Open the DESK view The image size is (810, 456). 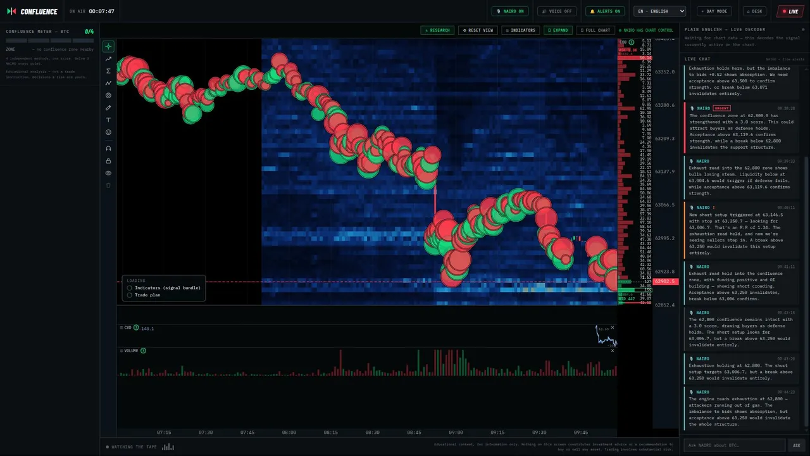click(x=755, y=11)
